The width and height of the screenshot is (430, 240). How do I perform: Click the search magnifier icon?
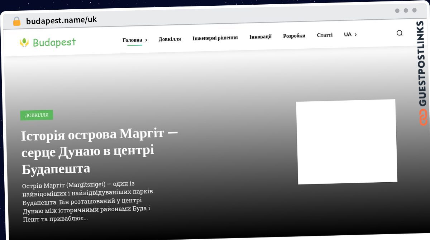coord(400,33)
